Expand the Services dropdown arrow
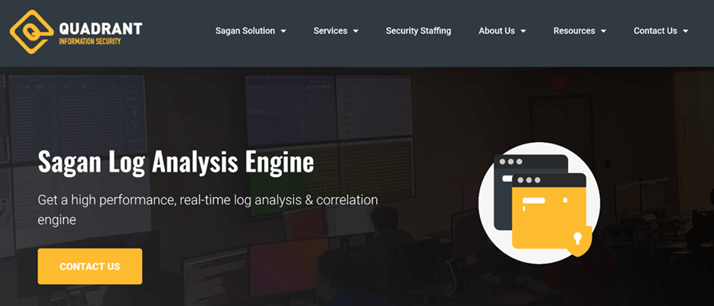 click(x=355, y=31)
